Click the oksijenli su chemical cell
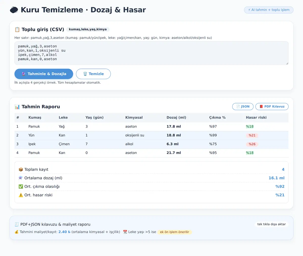 135,135
